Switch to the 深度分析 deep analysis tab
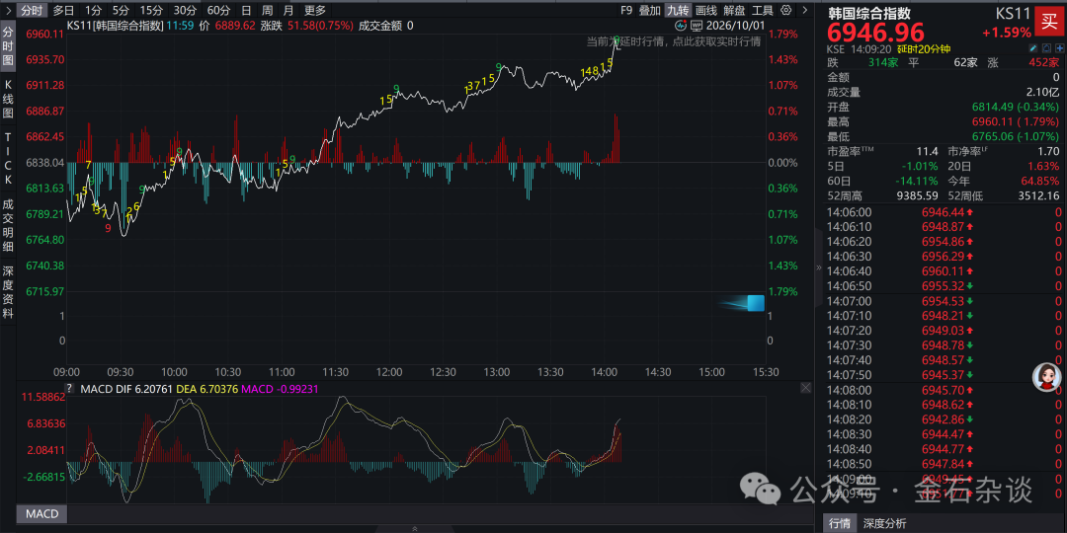 (x=884, y=523)
